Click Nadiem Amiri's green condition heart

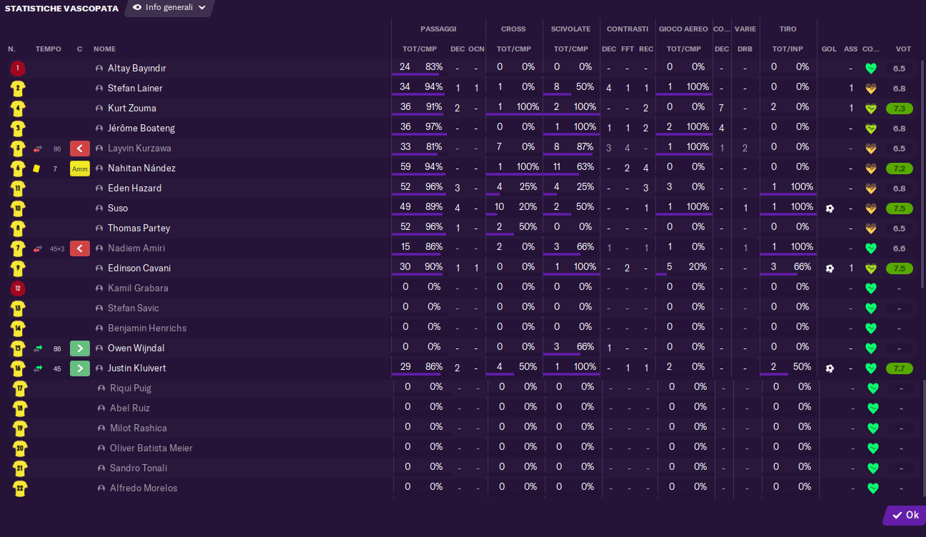870,249
